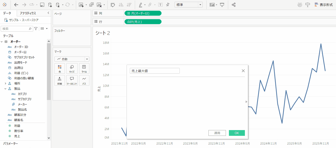Expand the 場所 hierarchy in the data pane
This screenshot has width=336, height=148.
click(5, 83)
